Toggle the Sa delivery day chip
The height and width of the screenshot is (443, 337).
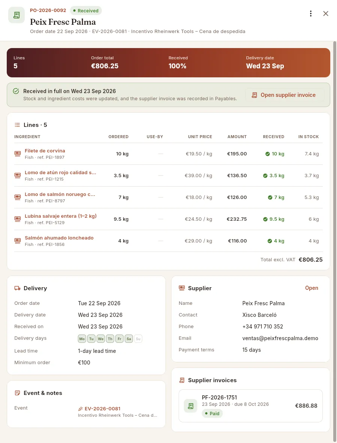coord(129,339)
